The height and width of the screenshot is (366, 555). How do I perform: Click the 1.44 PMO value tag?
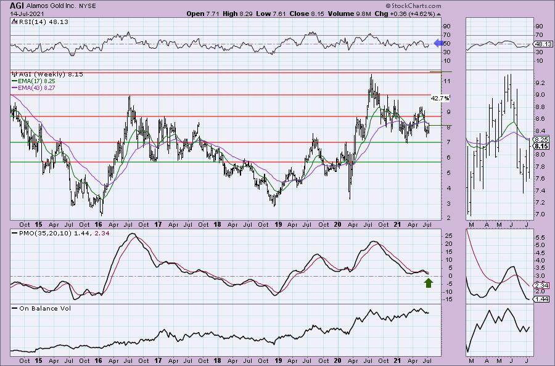tap(542, 299)
